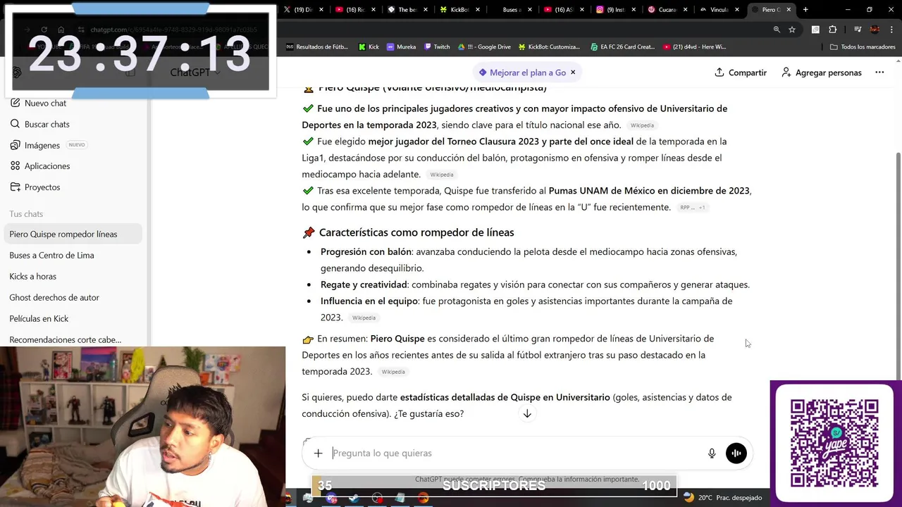This screenshot has width=902, height=507.
Task: Switch to the Vincula tab
Action: [x=719, y=10]
